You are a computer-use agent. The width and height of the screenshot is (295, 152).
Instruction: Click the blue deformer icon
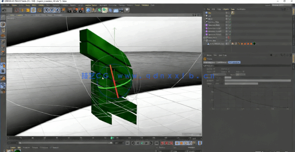point(110,10)
